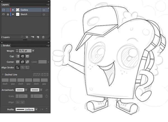Hide the Outline layer via eye icon

[x=3, y=10]
